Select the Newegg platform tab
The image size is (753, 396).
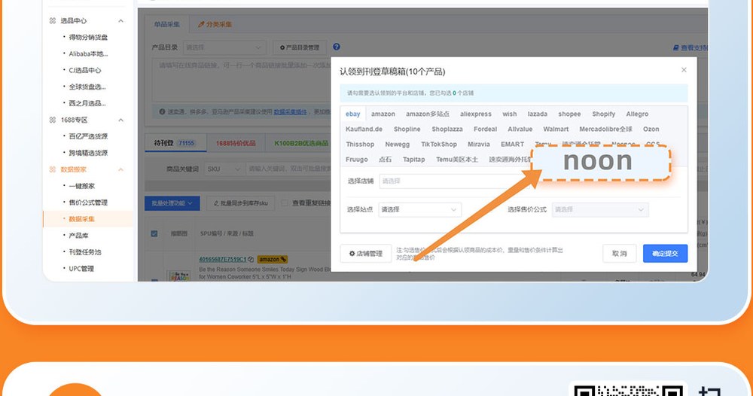pos(397,144)
